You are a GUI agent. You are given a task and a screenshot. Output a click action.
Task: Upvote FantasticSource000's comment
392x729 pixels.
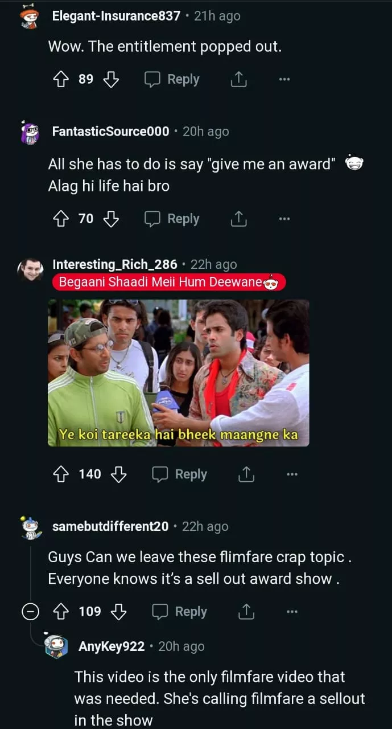coord(60,219)
